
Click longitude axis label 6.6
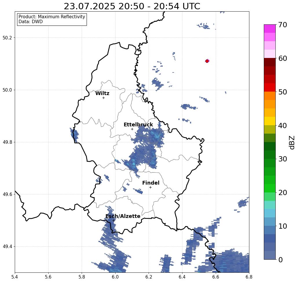pyautogui.click(x=215, y=277)
